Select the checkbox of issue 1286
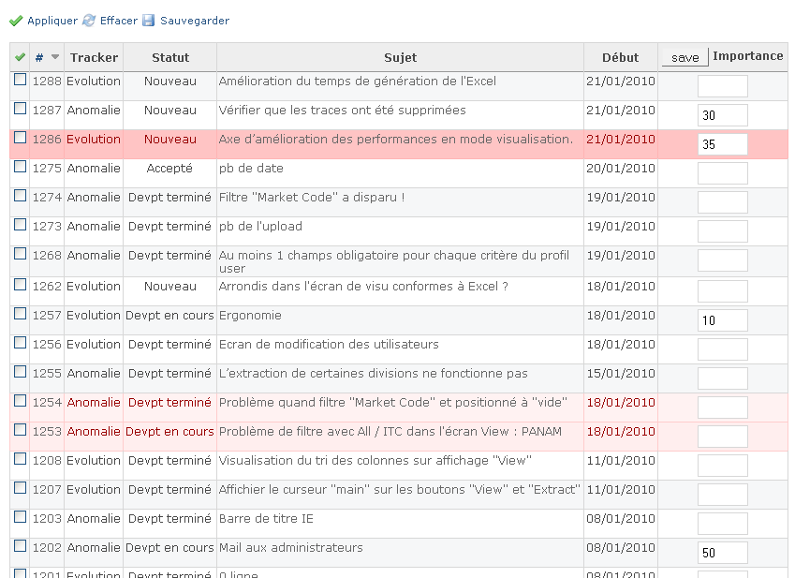 coord(21,138)
